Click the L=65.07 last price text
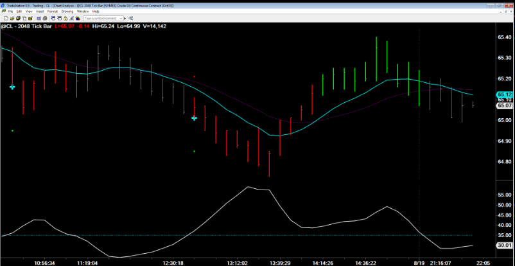This screenshot has width=515, height=266. point(64,26)
